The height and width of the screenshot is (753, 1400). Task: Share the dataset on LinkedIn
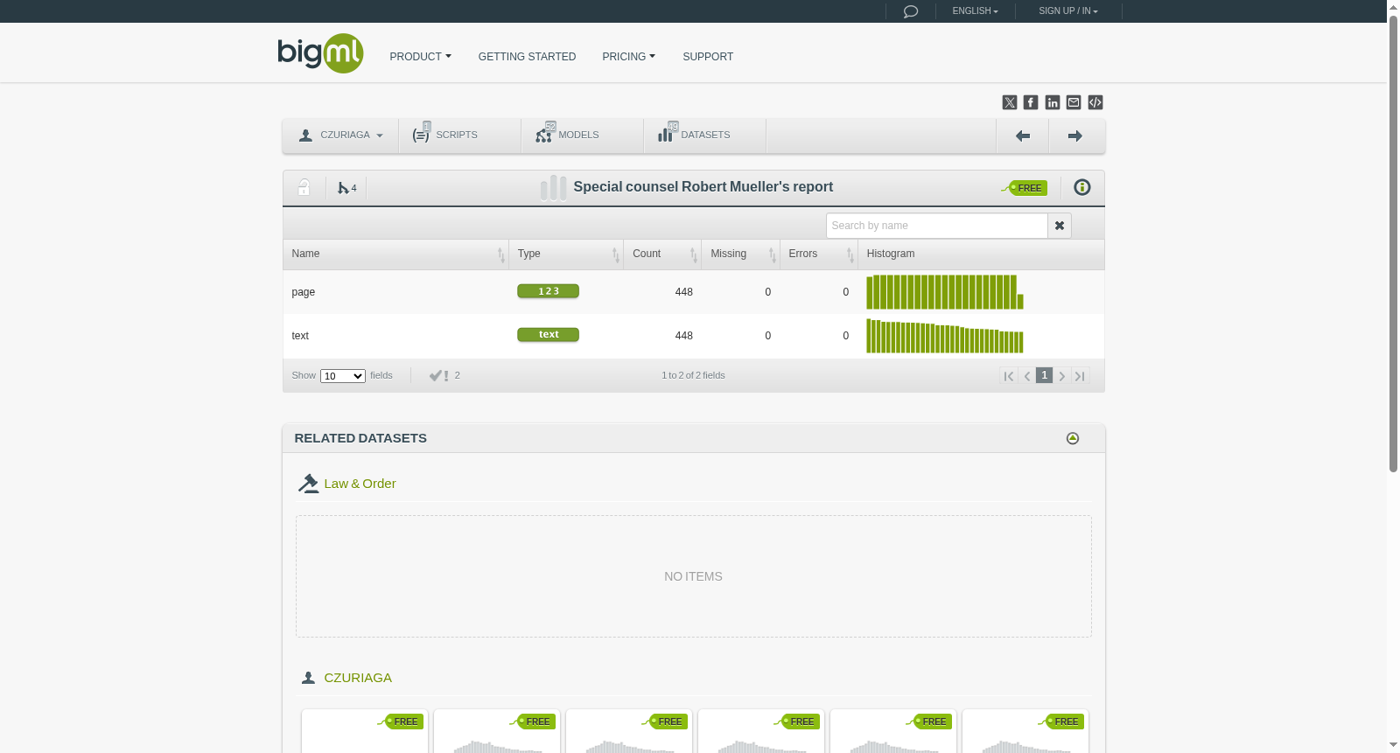pyautogui.click(x=1053, y=102)
